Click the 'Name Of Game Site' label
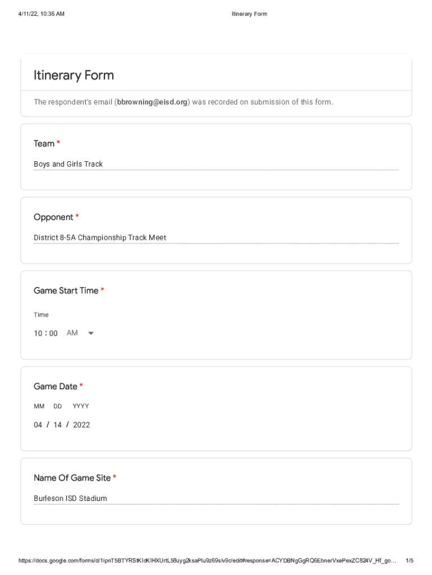Screen dimensions: 432x575 72,478
